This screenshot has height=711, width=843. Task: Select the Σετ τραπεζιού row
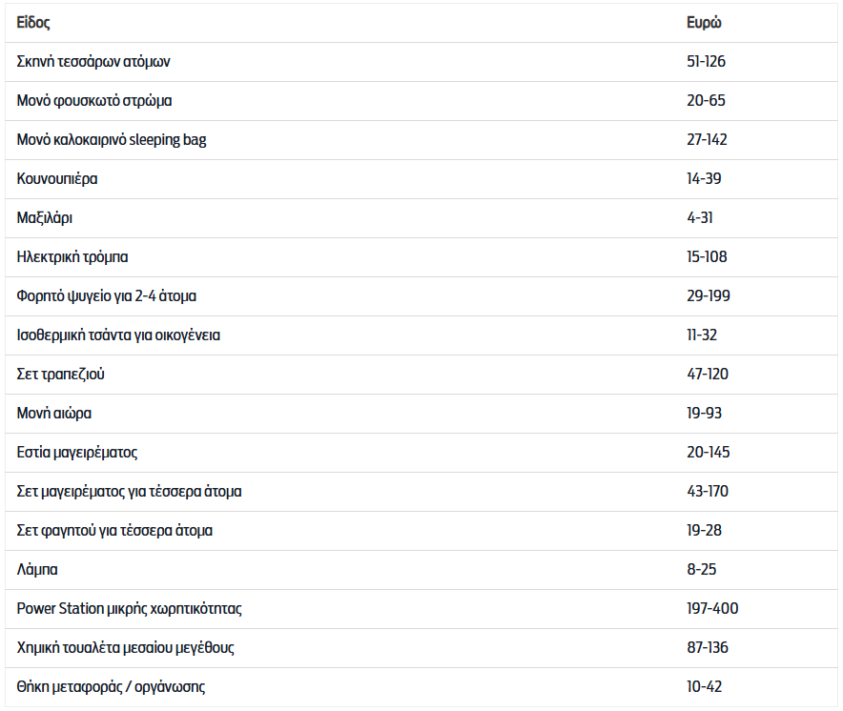[x=421, y=375]
